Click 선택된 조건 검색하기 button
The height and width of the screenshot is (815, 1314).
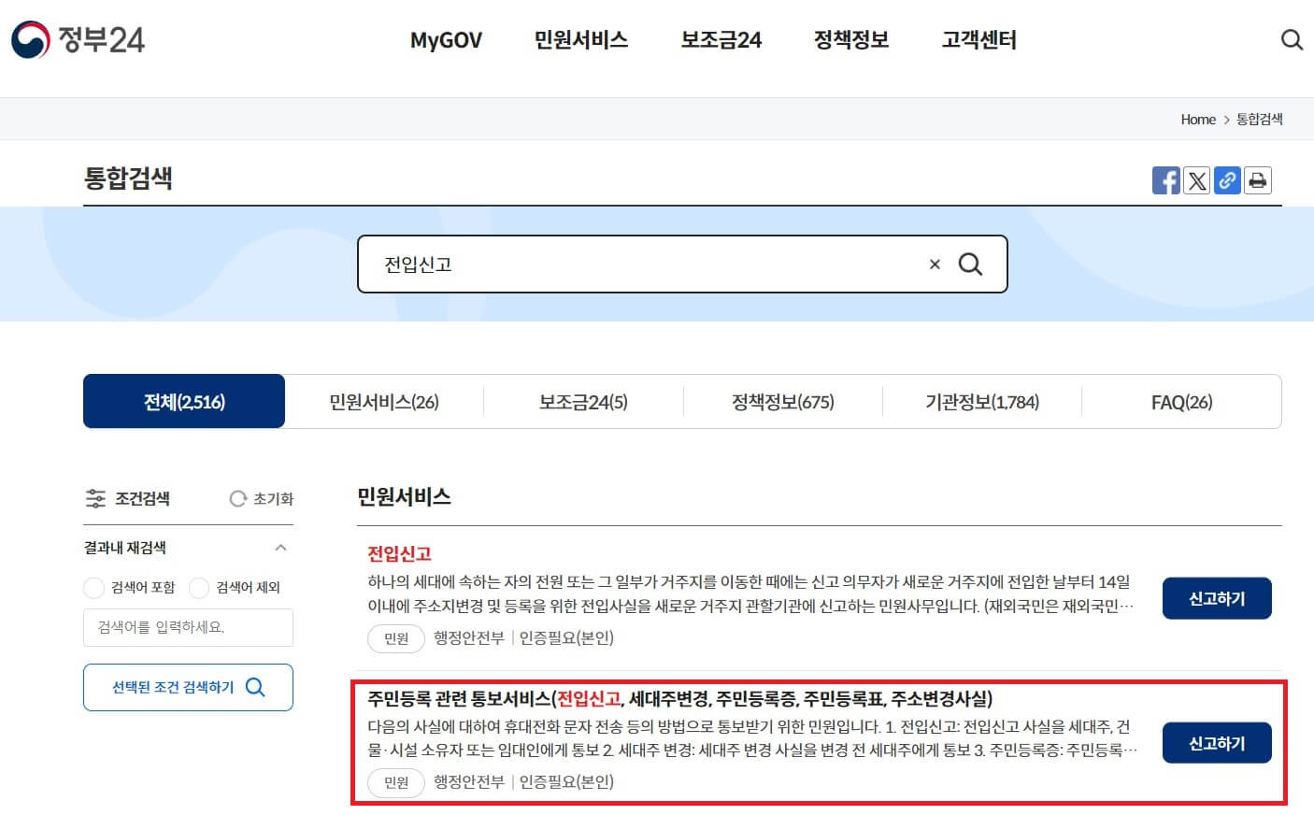point(187,687)
